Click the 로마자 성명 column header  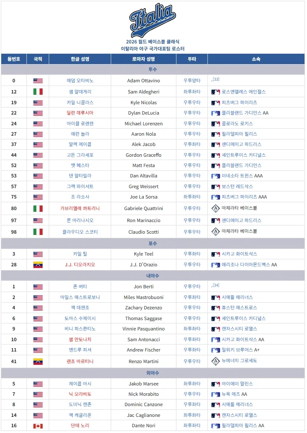(x=144, y=59)
